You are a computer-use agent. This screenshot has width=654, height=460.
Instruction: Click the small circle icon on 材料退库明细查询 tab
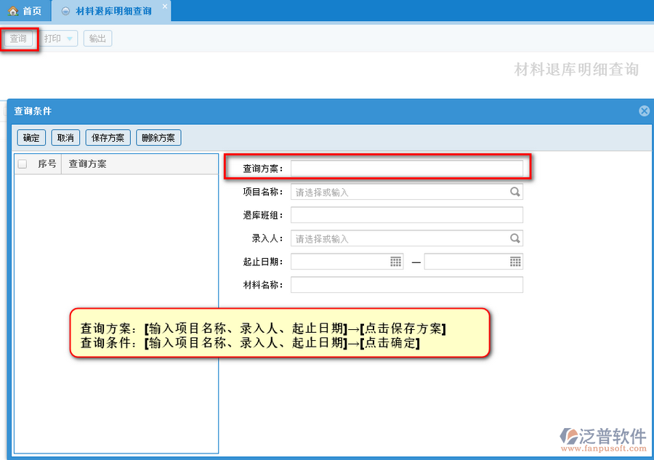pos(65,11)
